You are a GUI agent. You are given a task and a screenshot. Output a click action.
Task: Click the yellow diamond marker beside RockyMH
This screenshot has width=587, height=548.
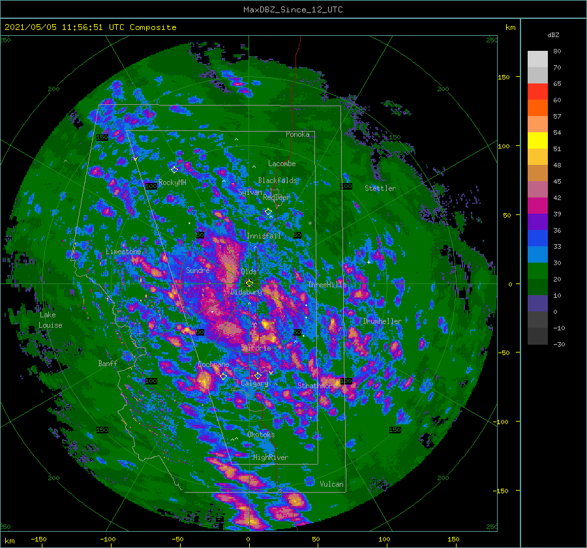pos(174,170)
